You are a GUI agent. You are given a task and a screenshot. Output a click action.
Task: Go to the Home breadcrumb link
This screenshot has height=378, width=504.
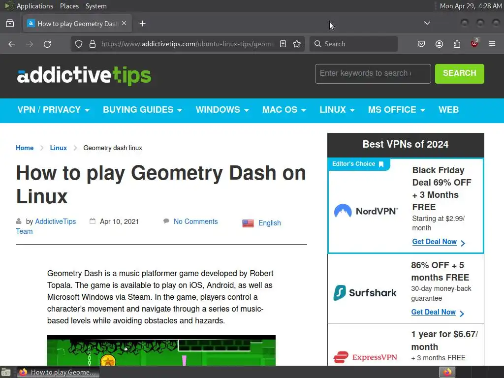coord(25,148)
